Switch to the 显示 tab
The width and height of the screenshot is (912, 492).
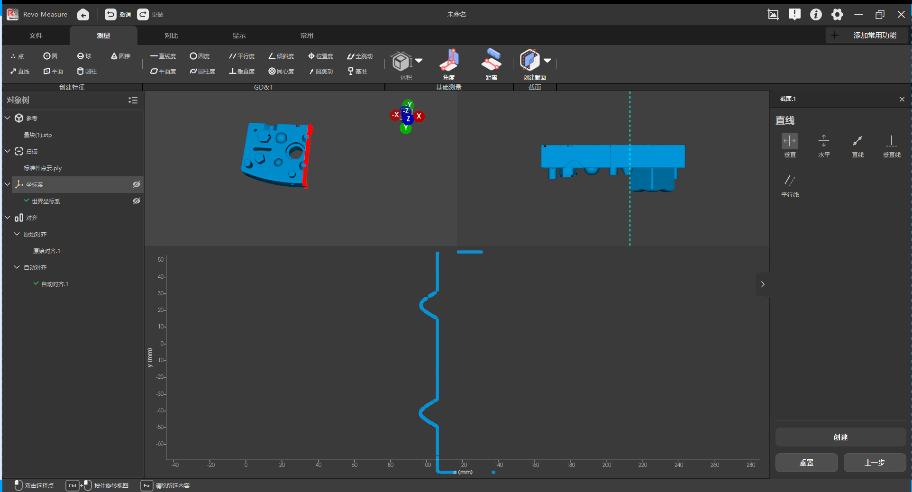239,36
